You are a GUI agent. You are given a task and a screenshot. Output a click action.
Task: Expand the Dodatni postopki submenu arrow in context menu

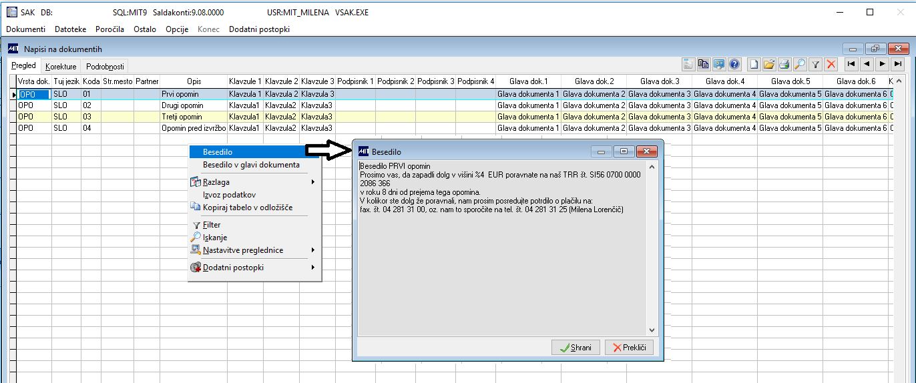pos(312,268)
